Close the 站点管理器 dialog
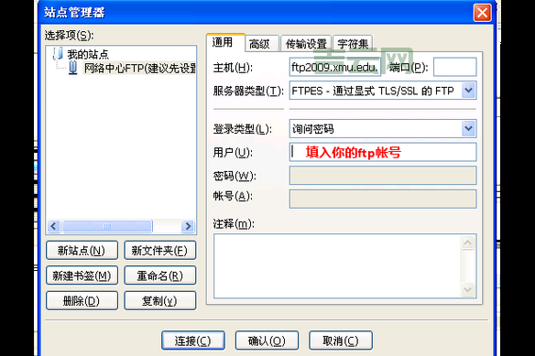This screenshot has width=535, height=356. (483, 13)
